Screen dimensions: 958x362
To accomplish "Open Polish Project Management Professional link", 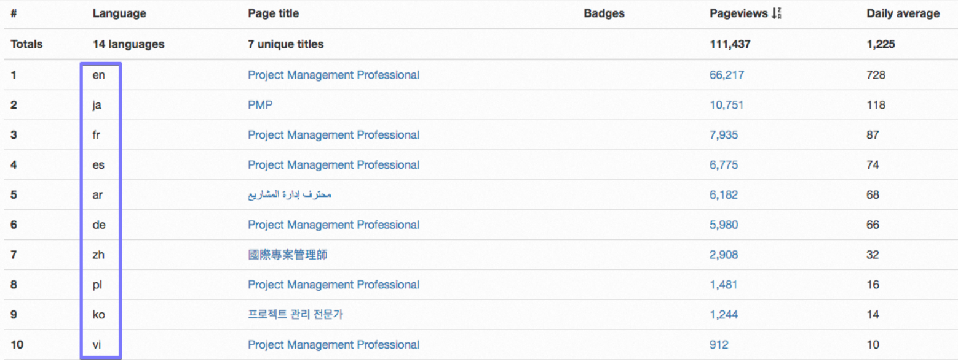I will [333, 285].
